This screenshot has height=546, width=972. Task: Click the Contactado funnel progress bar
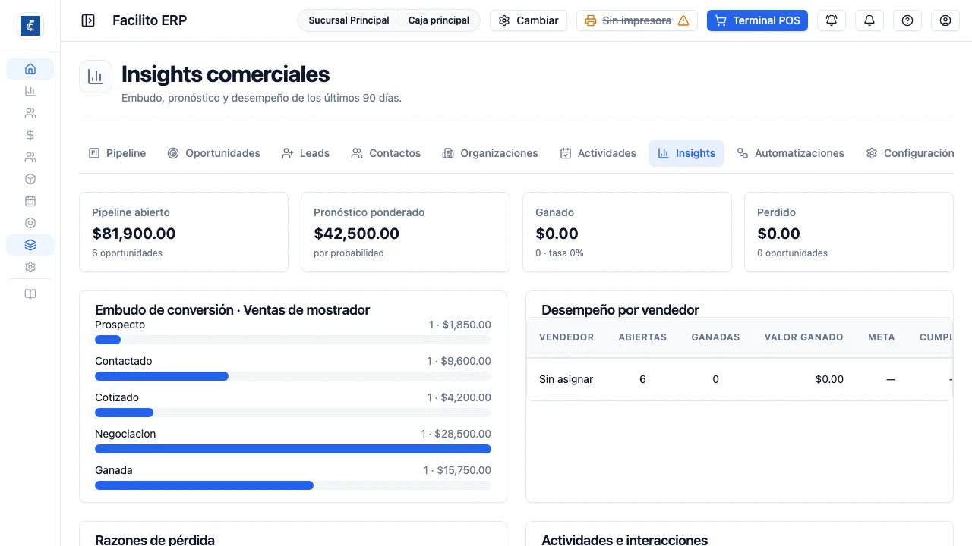pyautogui.click(x=293, y=376)
